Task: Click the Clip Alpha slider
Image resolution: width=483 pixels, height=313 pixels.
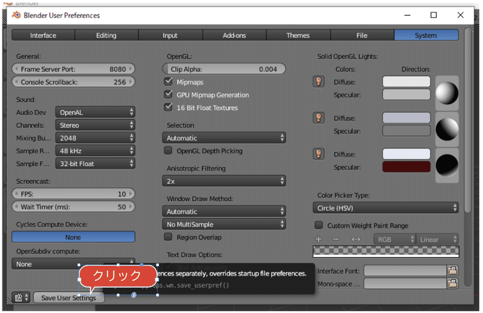Action: (224, 69)
